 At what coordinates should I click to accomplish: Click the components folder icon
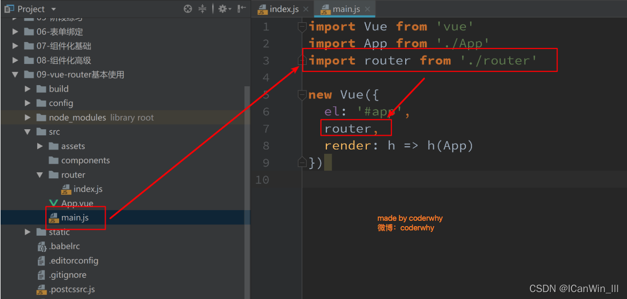click(53, 161)
